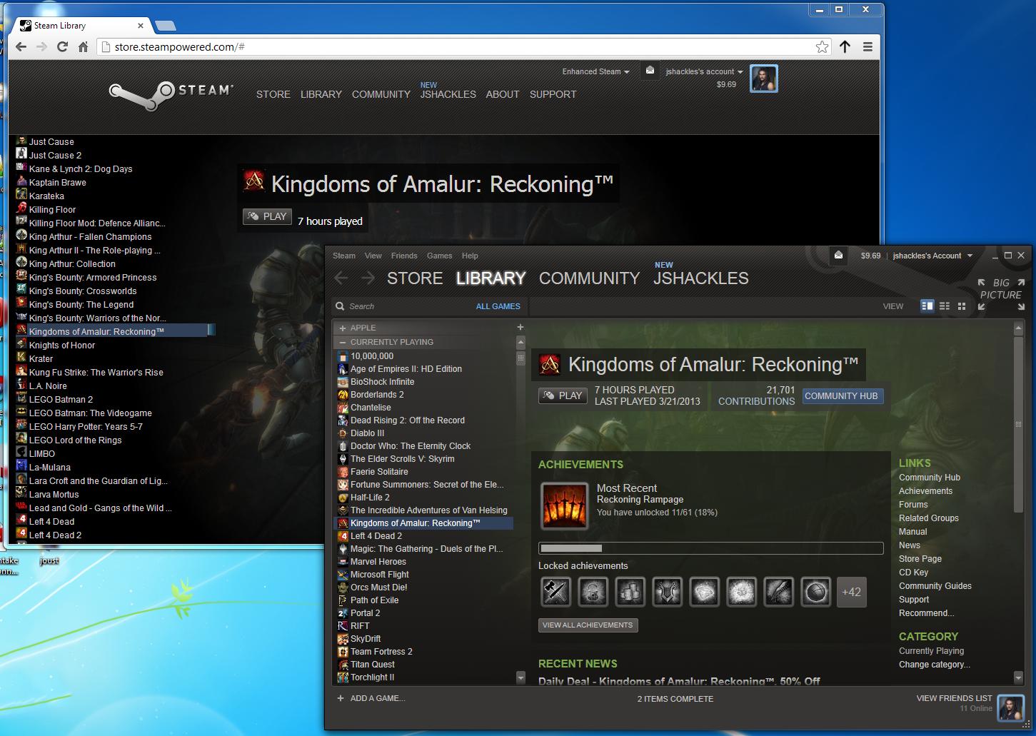The height and width of the screenshot is (736, 1036).
Task: Switch to list view in Steam client
Action: click(945, 306)
